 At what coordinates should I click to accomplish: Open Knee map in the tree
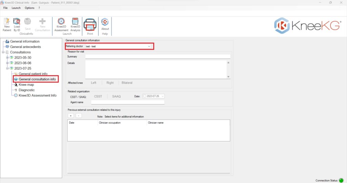26,85
